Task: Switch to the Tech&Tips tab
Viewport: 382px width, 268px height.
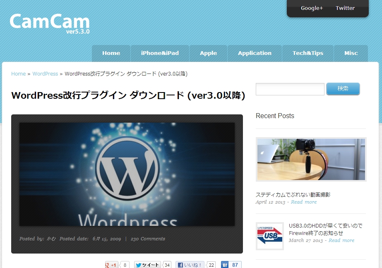Action: 308,53
